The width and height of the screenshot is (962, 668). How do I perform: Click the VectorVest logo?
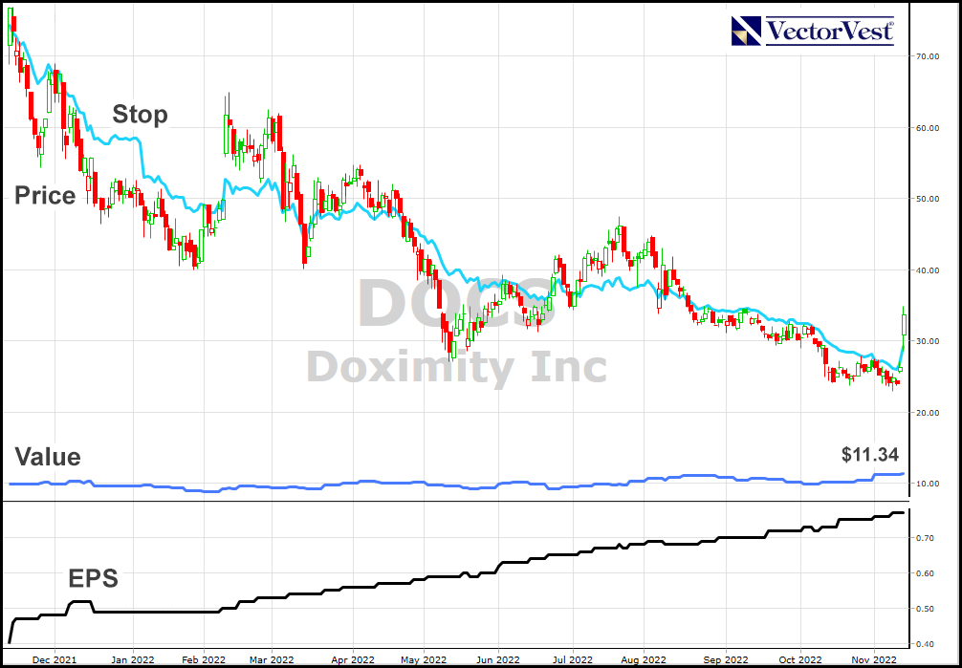coord(813,31)
